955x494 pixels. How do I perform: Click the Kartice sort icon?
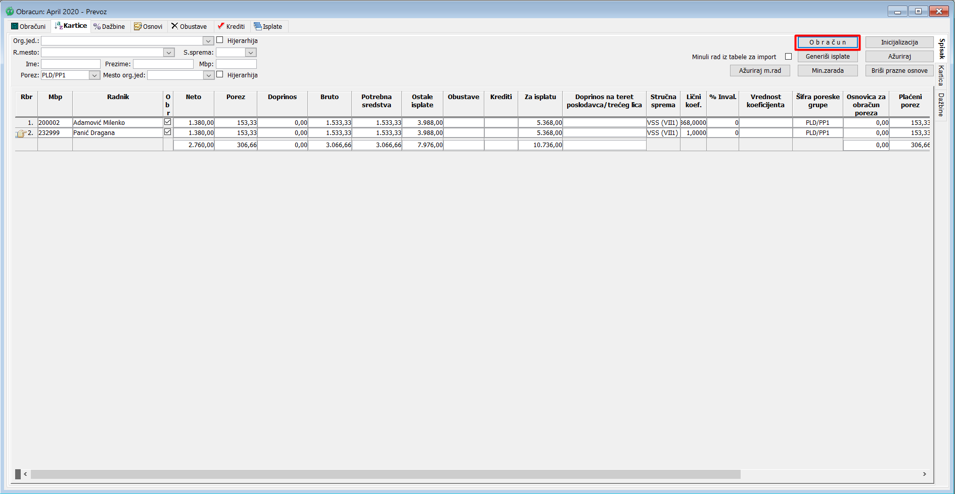pyautogui.click(x=59, y=26)
